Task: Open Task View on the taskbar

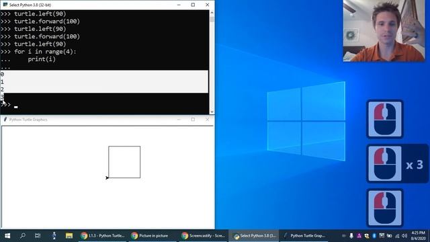Action: pos(38,236)
